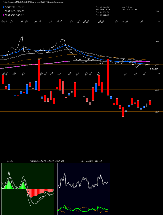Click the 739 price axis label
The height and width of the screenshot is (215, 163).
click(157, 11)
